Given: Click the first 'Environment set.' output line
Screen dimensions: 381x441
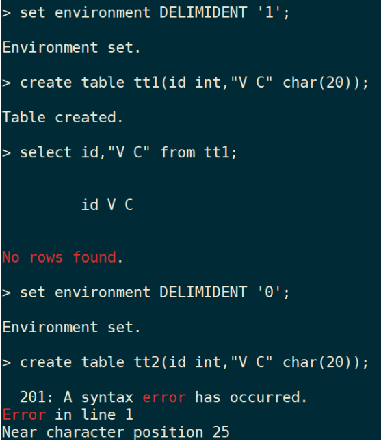Looking at the screenshot, I should point(71,48).
